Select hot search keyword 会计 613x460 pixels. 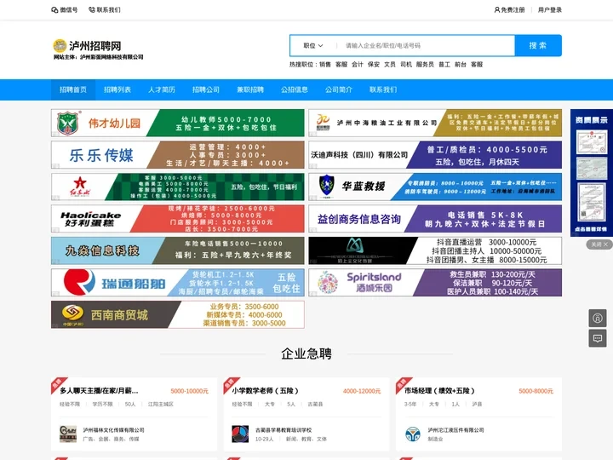[x=358, y=65]
